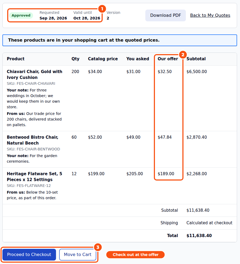
Task: Click the Download PDF button
Action: (165, 15)
